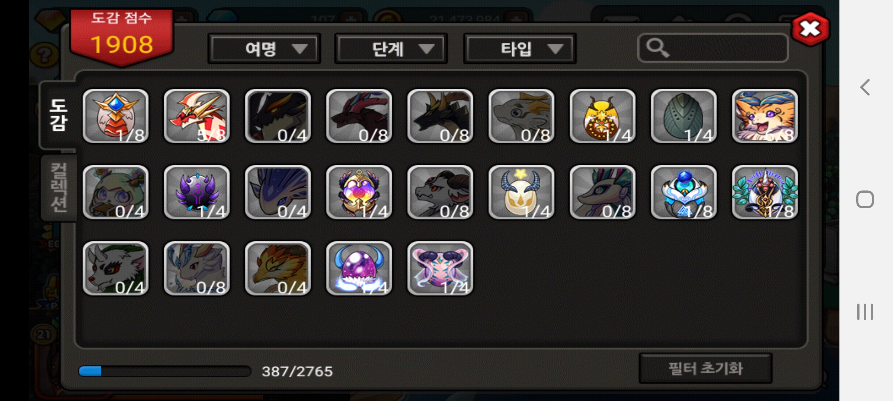Select the red egg with blue gem
This screenshot has height=401, width=893.
pyautogui.click(x=116, y=116)
